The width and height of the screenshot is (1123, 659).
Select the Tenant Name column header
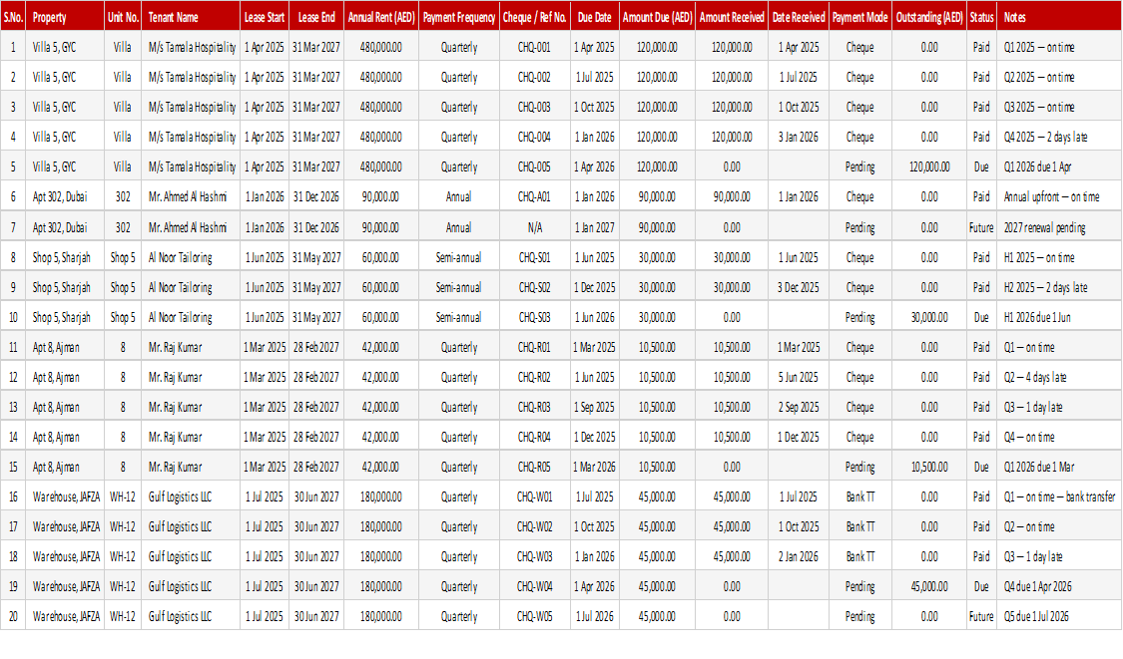[x=191, y=17]
